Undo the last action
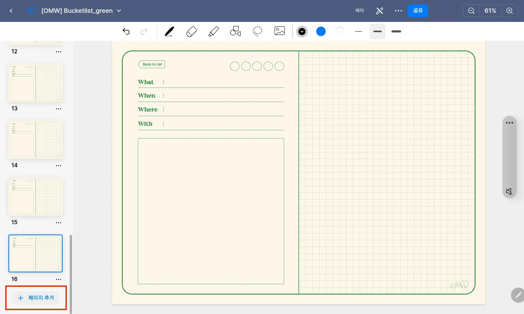Screen dimensions: 524x314 point(126,31)
